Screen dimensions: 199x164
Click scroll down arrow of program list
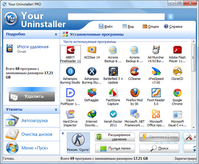pos(194,128)
